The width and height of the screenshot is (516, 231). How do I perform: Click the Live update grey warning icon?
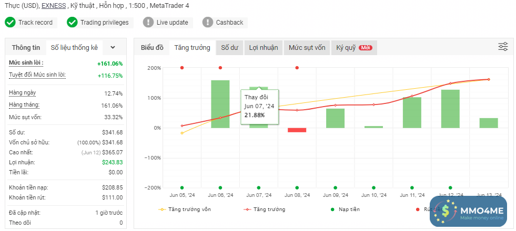pyautogui.click(x=148, y=23)
